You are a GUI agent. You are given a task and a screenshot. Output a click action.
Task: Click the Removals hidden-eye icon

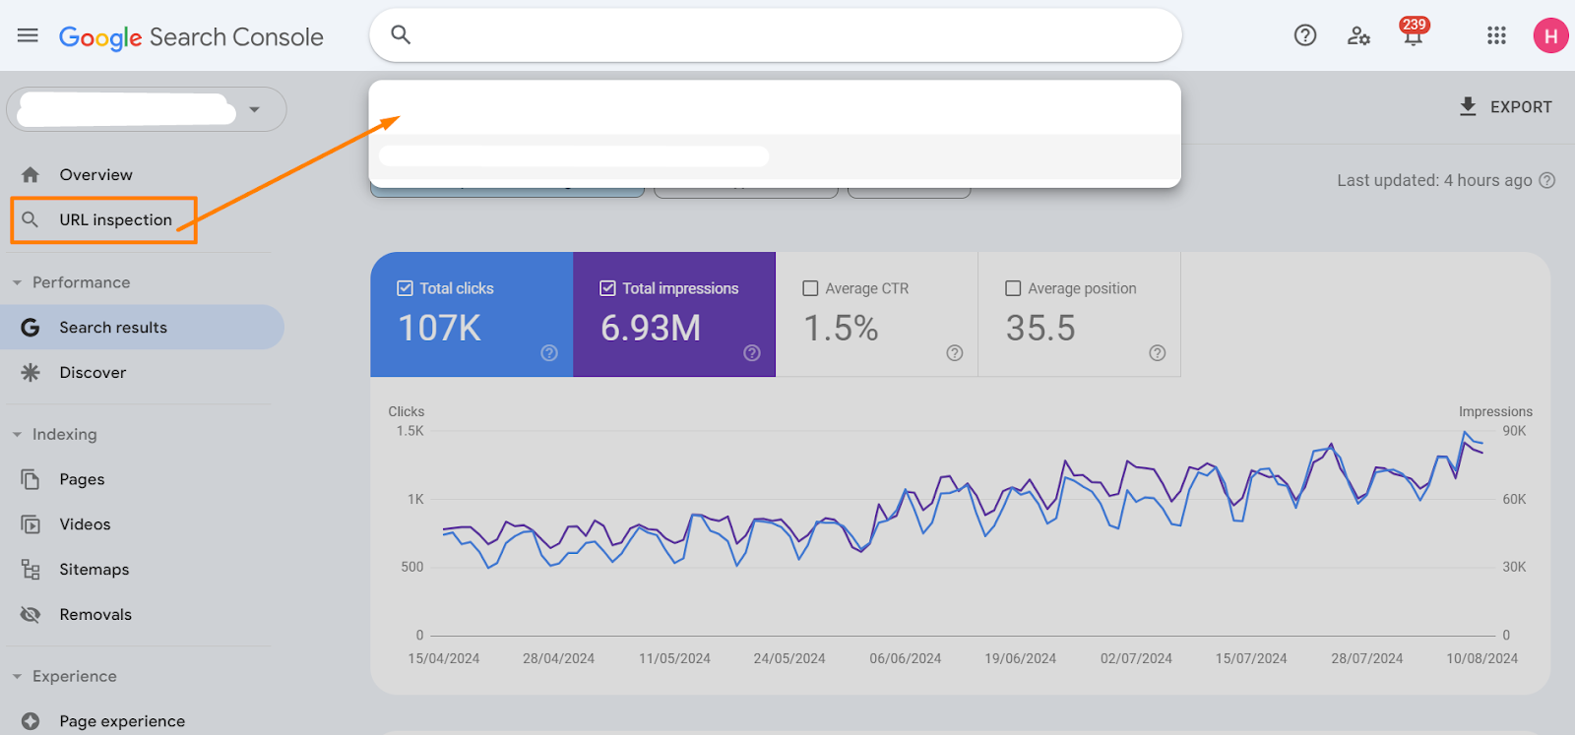click(x=31, y=614)
